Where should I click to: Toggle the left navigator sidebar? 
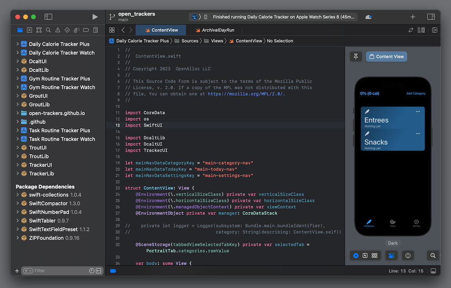(x=48, y=17)
